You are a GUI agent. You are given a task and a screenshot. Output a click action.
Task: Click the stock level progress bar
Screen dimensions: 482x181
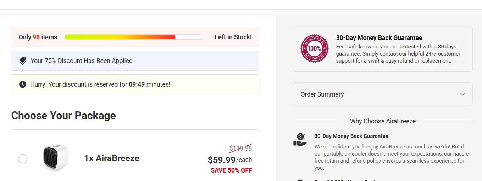(134, 37)
